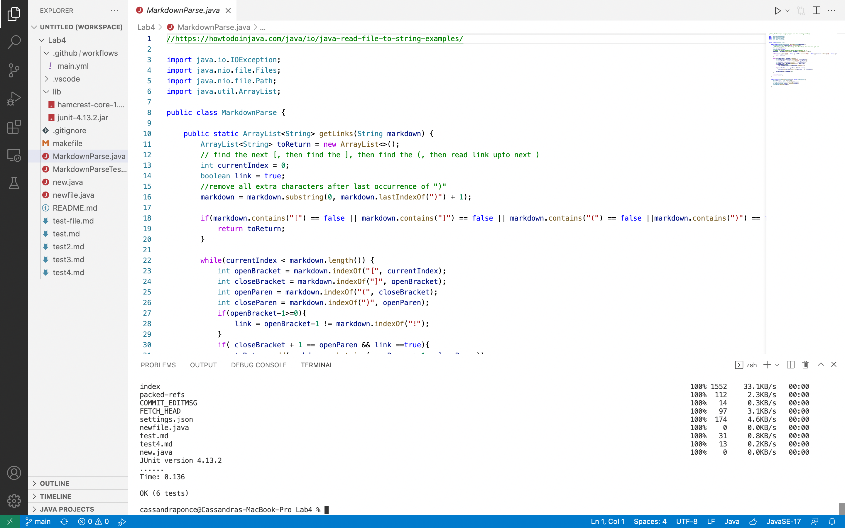The image size is (845, 528).
Task: Open the Source Control view icon
Action: pos(14,70)
